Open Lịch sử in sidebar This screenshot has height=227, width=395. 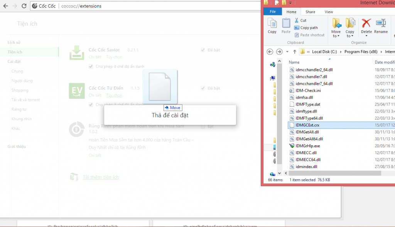coord(14,42)
